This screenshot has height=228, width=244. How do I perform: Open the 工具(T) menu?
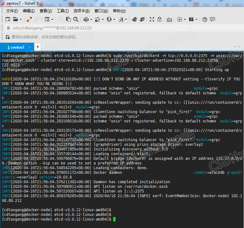[x=63, y=11]
